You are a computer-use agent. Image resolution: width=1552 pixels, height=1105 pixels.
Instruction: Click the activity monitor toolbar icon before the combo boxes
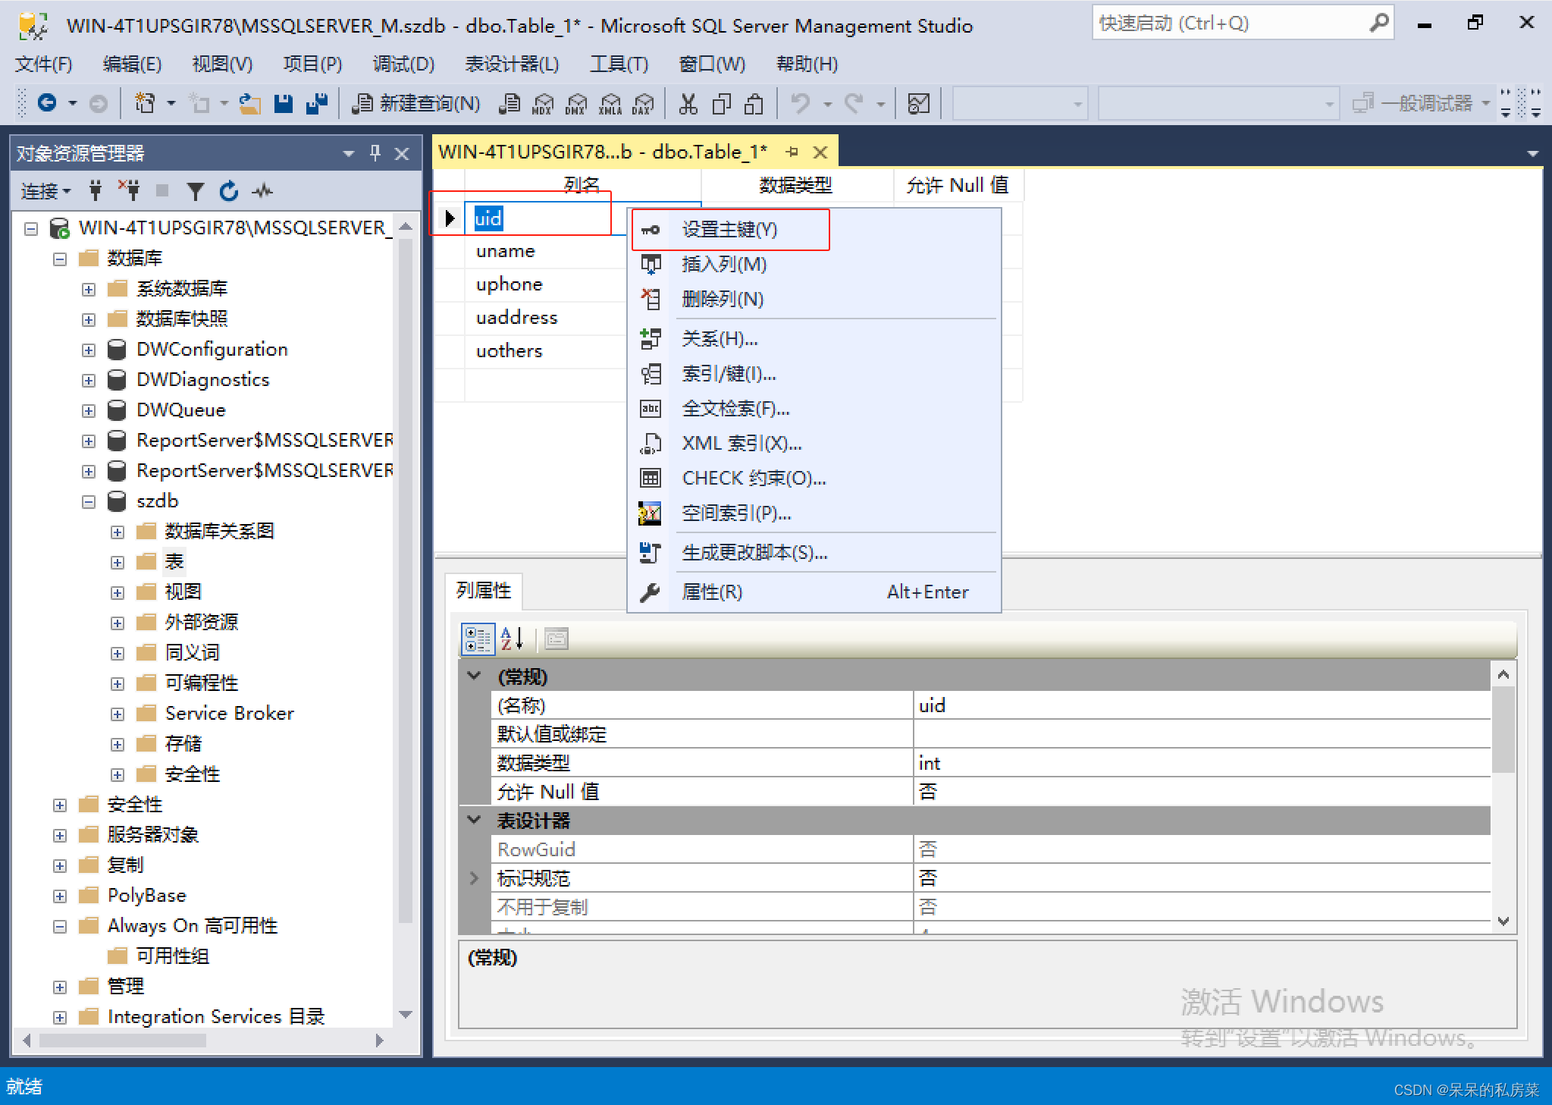click(x=918, y=103)
